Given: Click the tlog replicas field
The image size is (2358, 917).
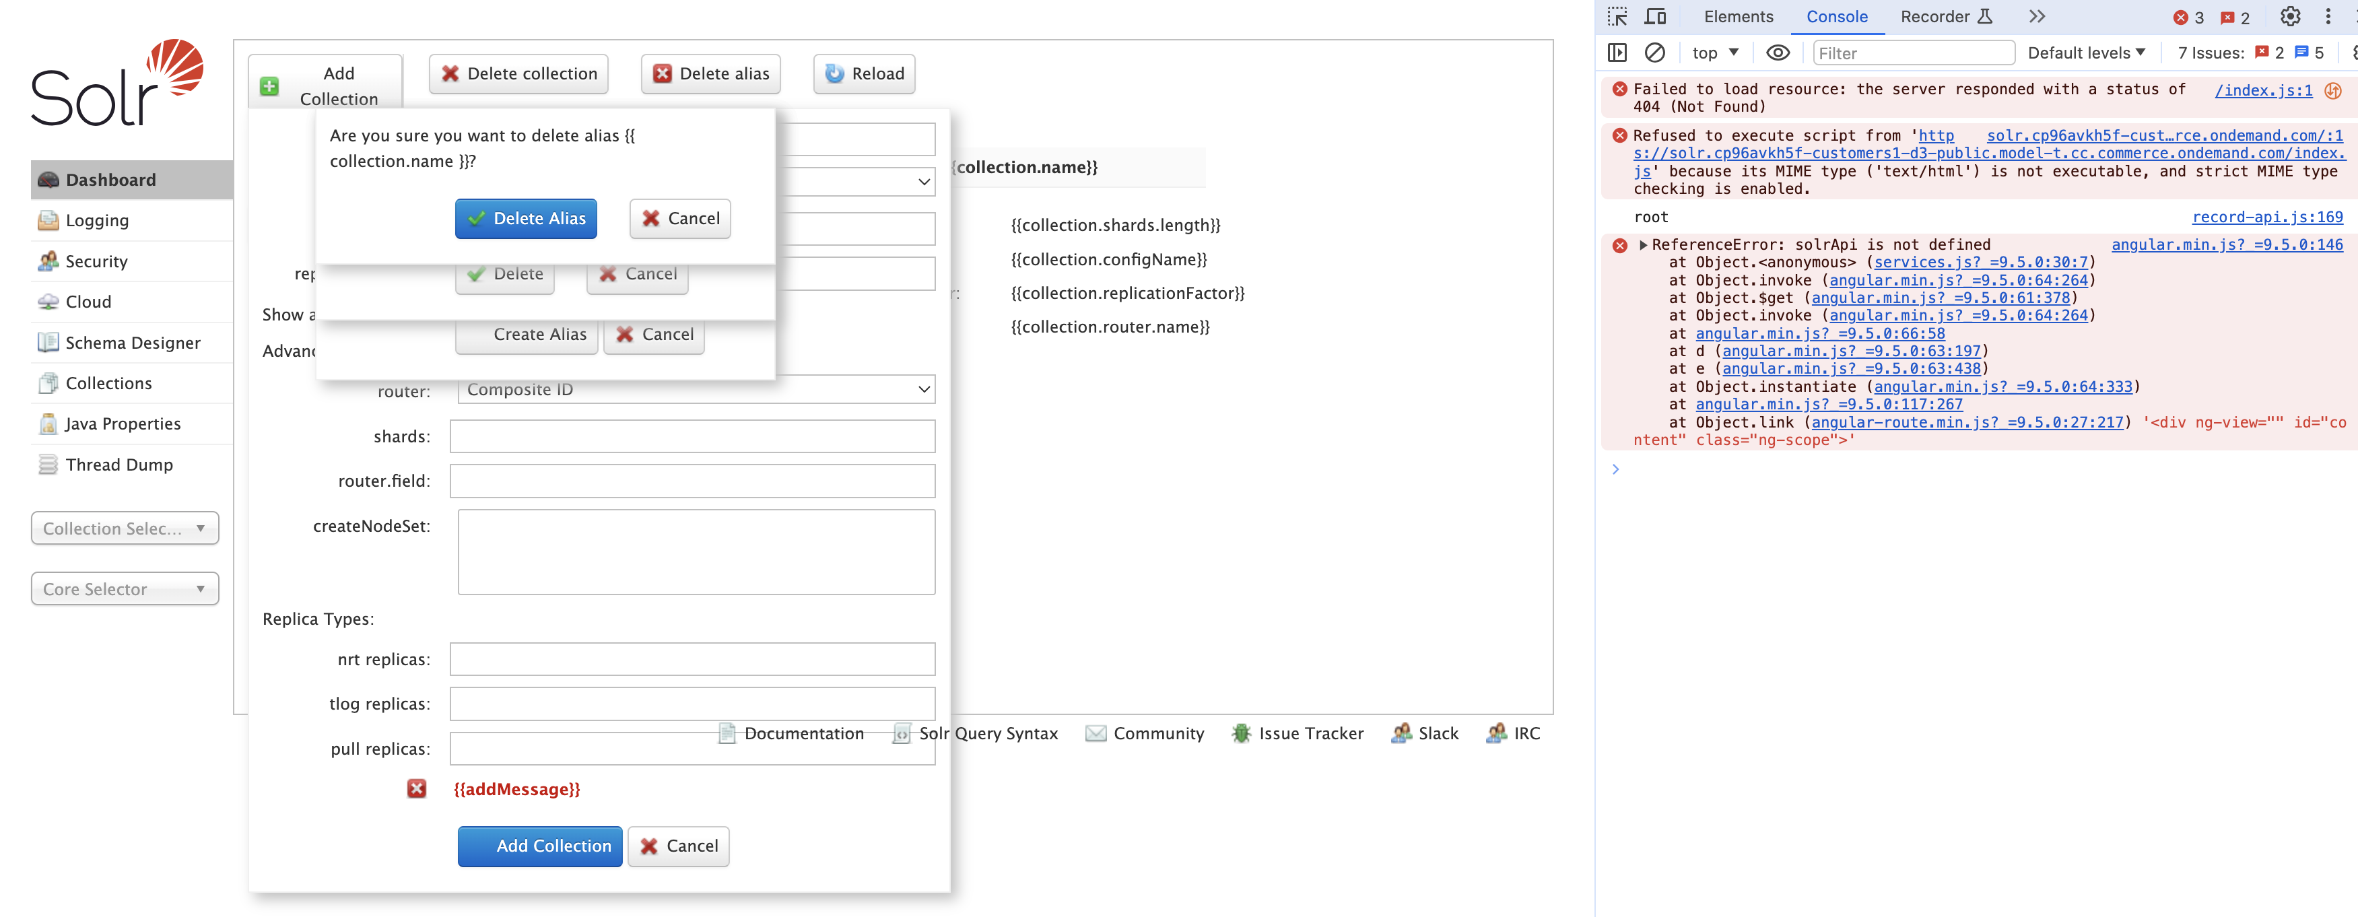Looking at the screenshot, I should (692, 704).
